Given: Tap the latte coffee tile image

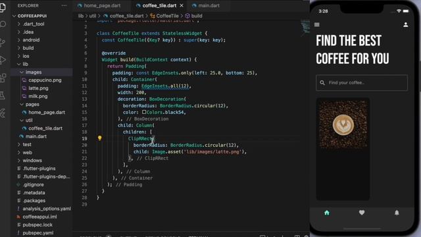Looking at the screenshot, I should pos(343,124).
